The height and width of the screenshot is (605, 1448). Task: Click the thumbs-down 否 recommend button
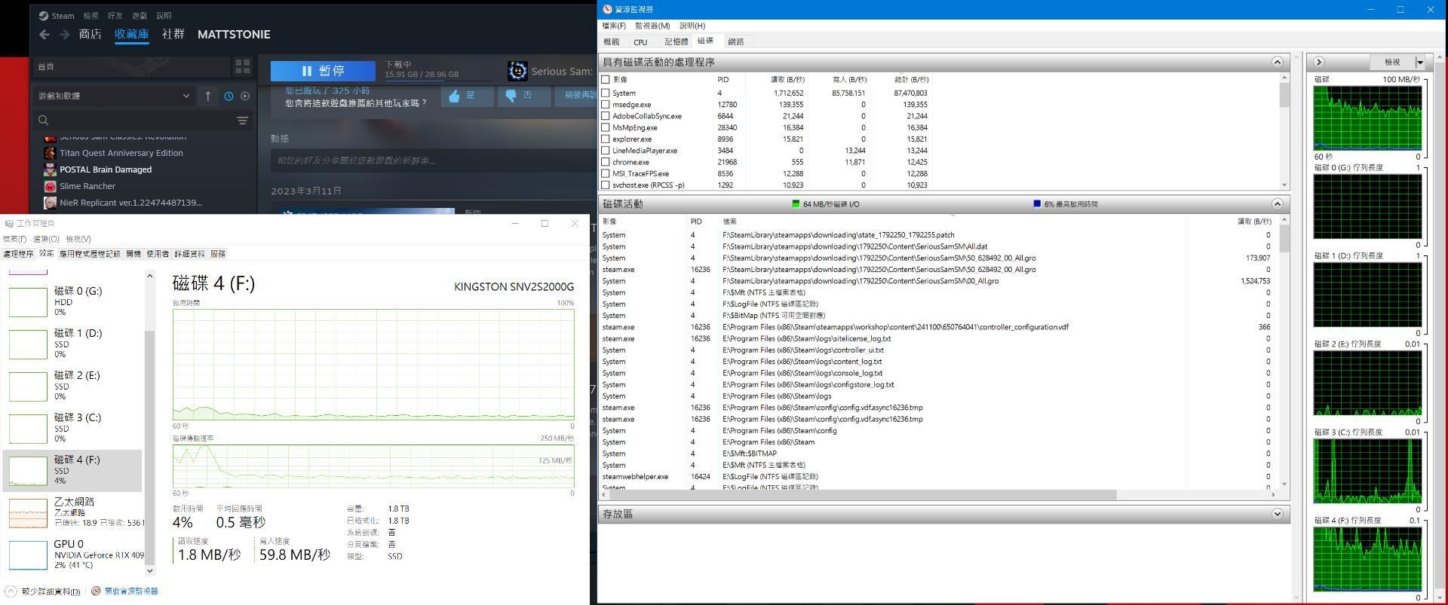(x=523, y=96)
